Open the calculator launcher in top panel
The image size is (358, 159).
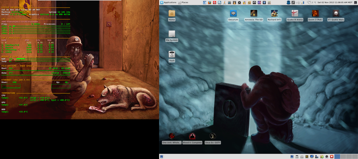pyautogui.click(x=269, y=3)
